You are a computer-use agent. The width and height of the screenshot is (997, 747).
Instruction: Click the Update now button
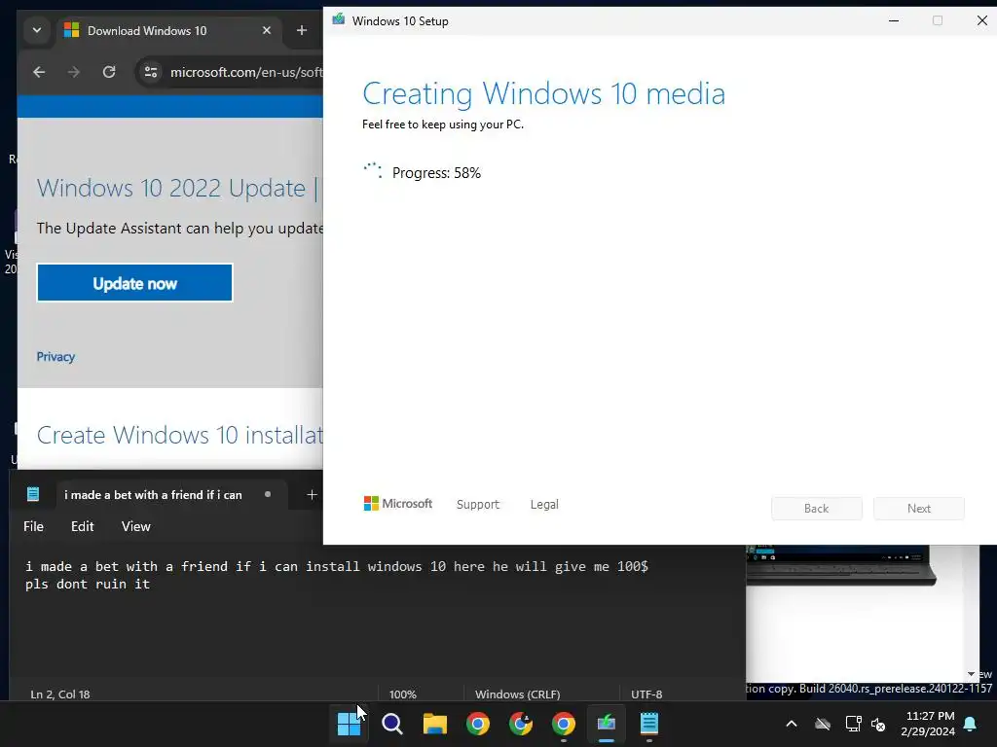coord(134,283)
